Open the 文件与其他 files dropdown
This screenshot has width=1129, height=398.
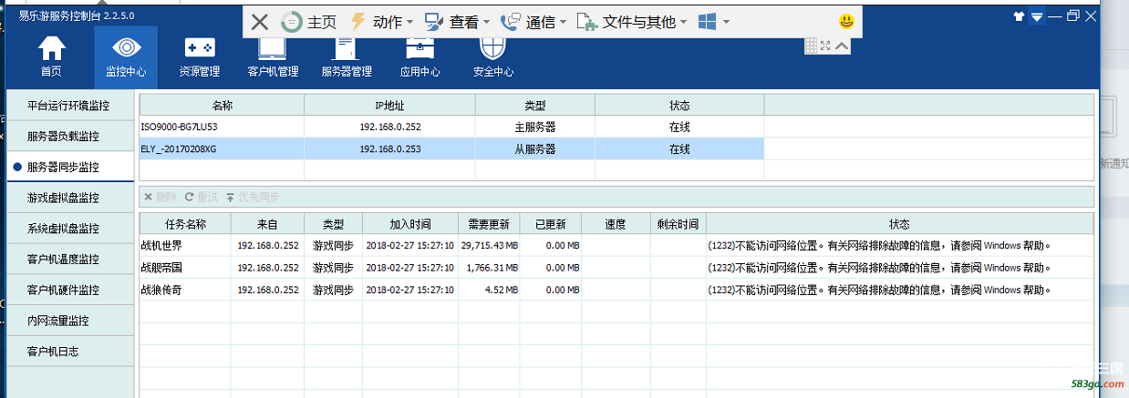633,22
